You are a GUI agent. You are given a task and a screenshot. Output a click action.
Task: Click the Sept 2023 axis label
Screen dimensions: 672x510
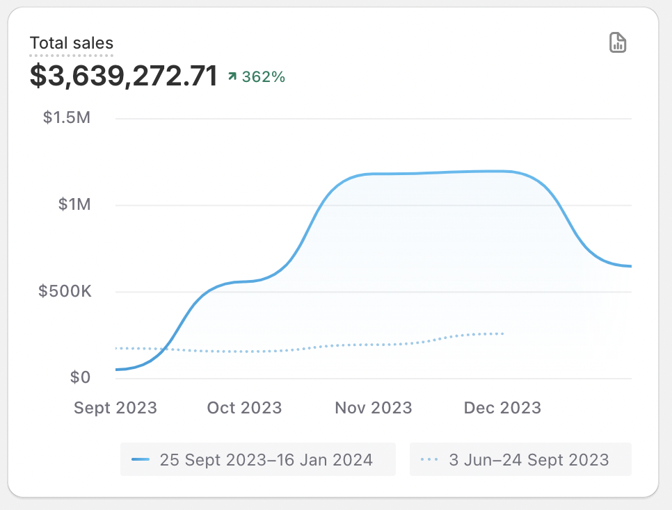(115, 408)
